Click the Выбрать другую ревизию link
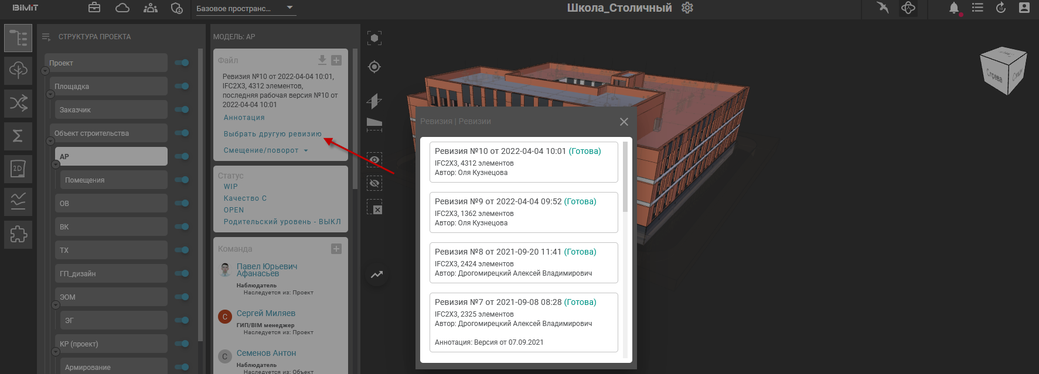The width and height of the screenshot is (1039, 374). [x=272, y=134]
